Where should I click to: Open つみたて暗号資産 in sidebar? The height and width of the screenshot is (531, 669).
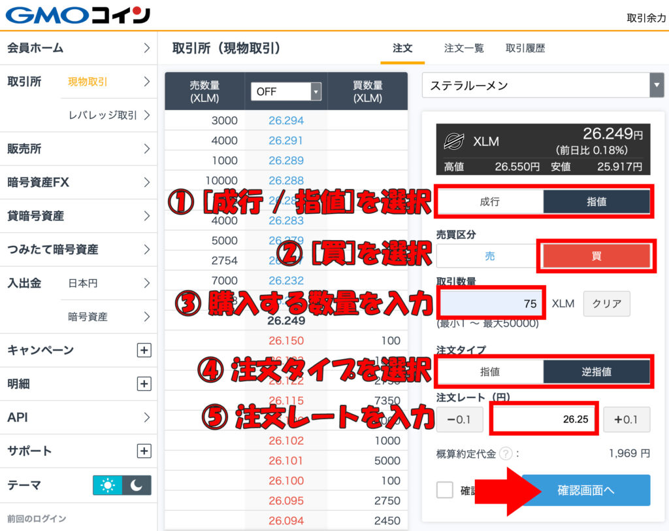click(78, 250)
